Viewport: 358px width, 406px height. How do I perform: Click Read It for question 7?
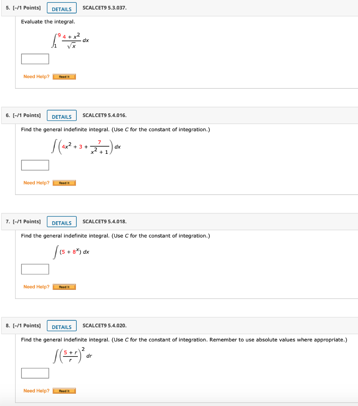click(64, 287)
